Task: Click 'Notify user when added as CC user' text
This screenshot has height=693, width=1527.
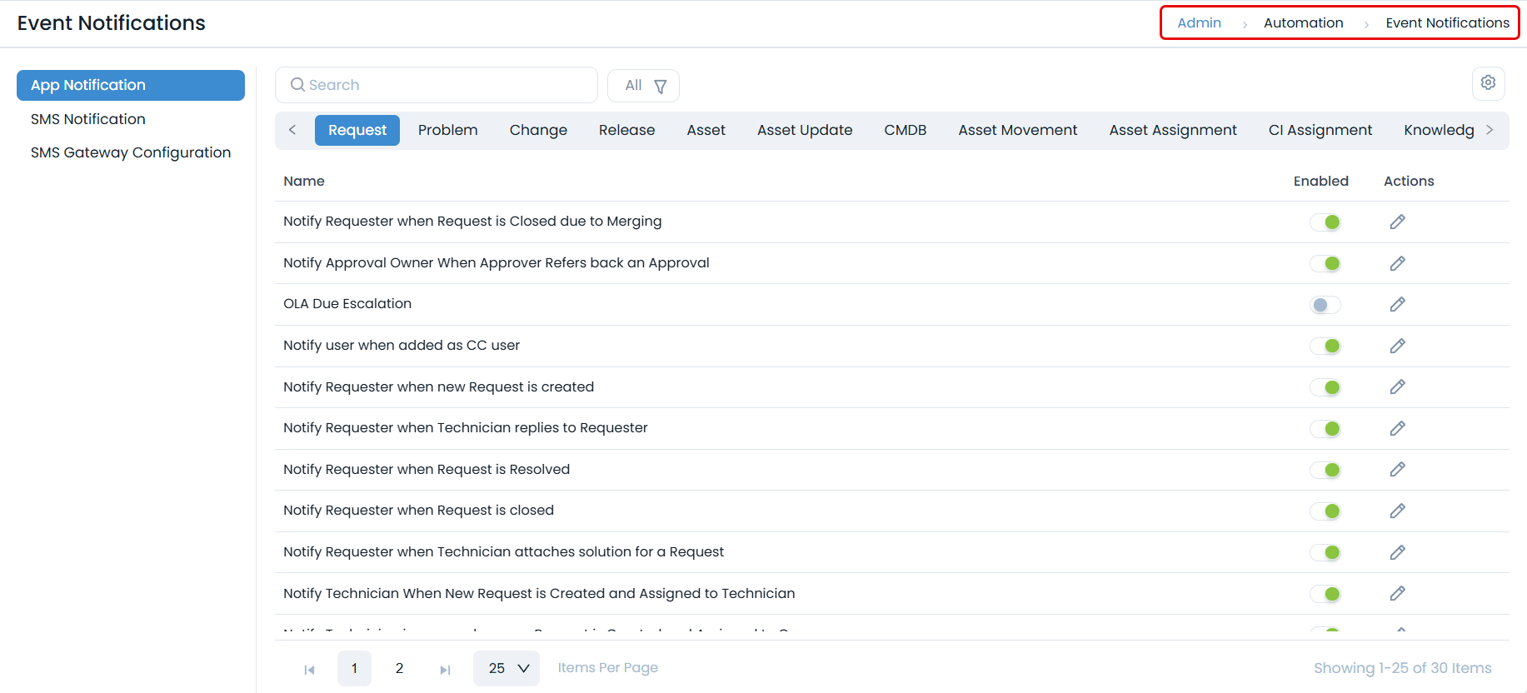Action: pyautogui.click(x=402, y=345)
